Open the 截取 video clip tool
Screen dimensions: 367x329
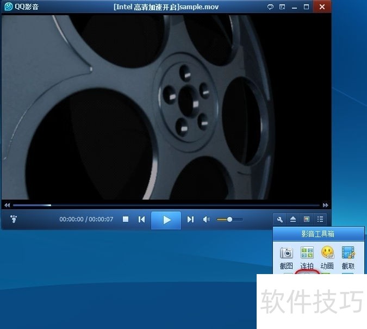tap(348, 258)
